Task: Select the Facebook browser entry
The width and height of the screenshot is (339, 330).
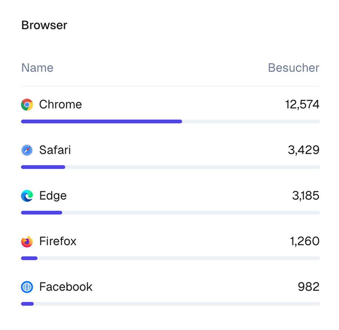Action: click(x=66, y=287)
